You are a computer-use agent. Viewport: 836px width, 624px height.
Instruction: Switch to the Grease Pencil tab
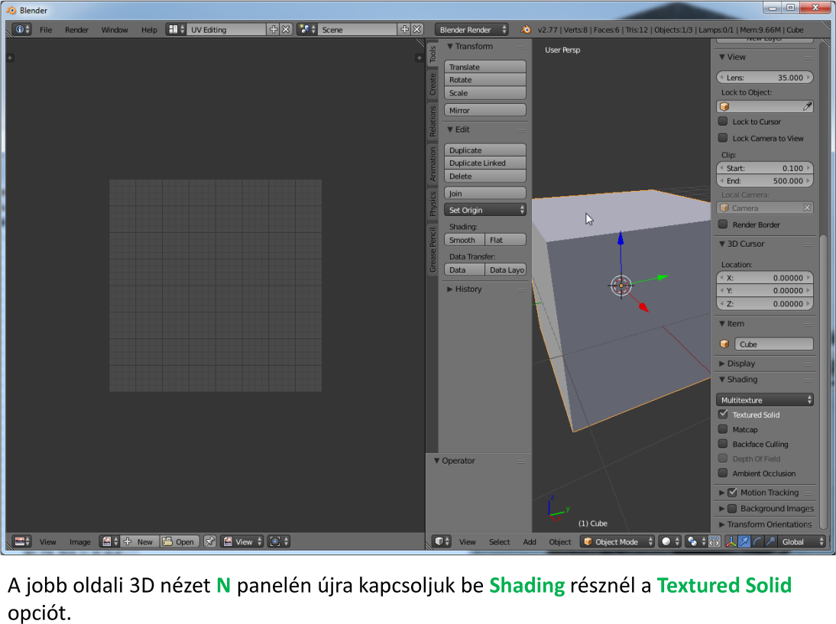tap(433, 250)
